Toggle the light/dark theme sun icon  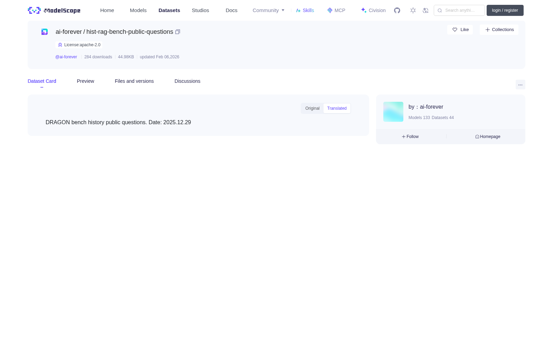(413, 10)
